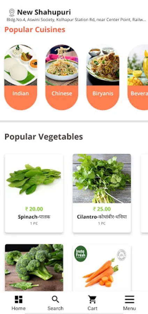
Task: Tap the ₹ 25.00 Cilantro price
Action: pos(102,209)
